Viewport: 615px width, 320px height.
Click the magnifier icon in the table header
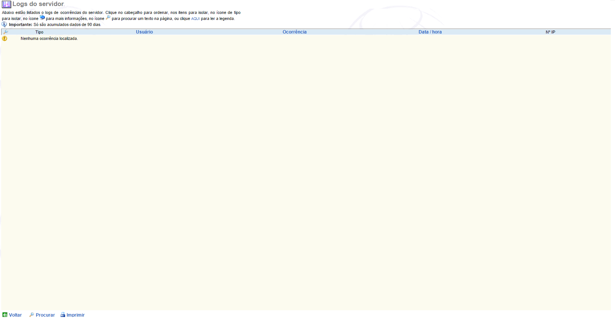(x=5, y=32)
